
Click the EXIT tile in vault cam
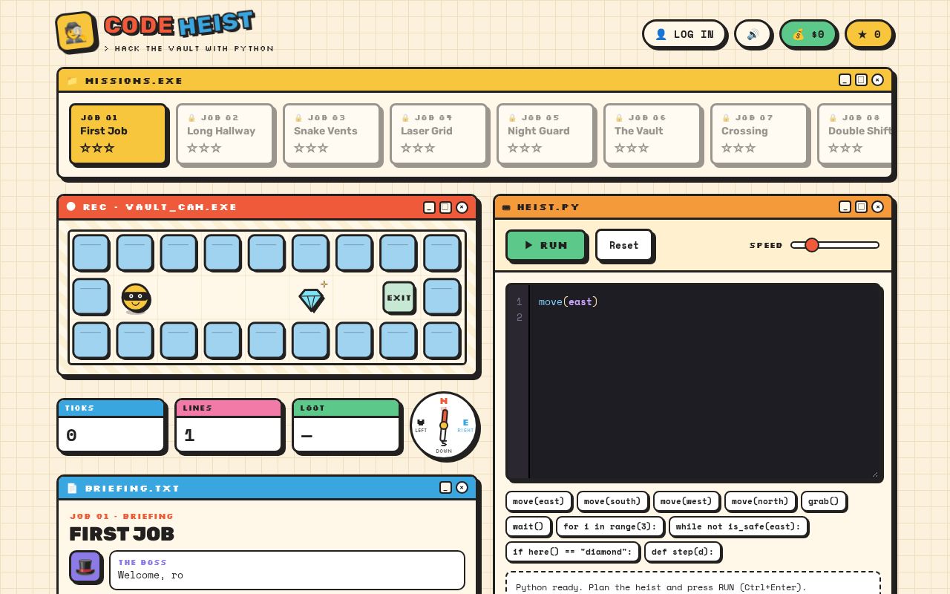click(399, 298)
